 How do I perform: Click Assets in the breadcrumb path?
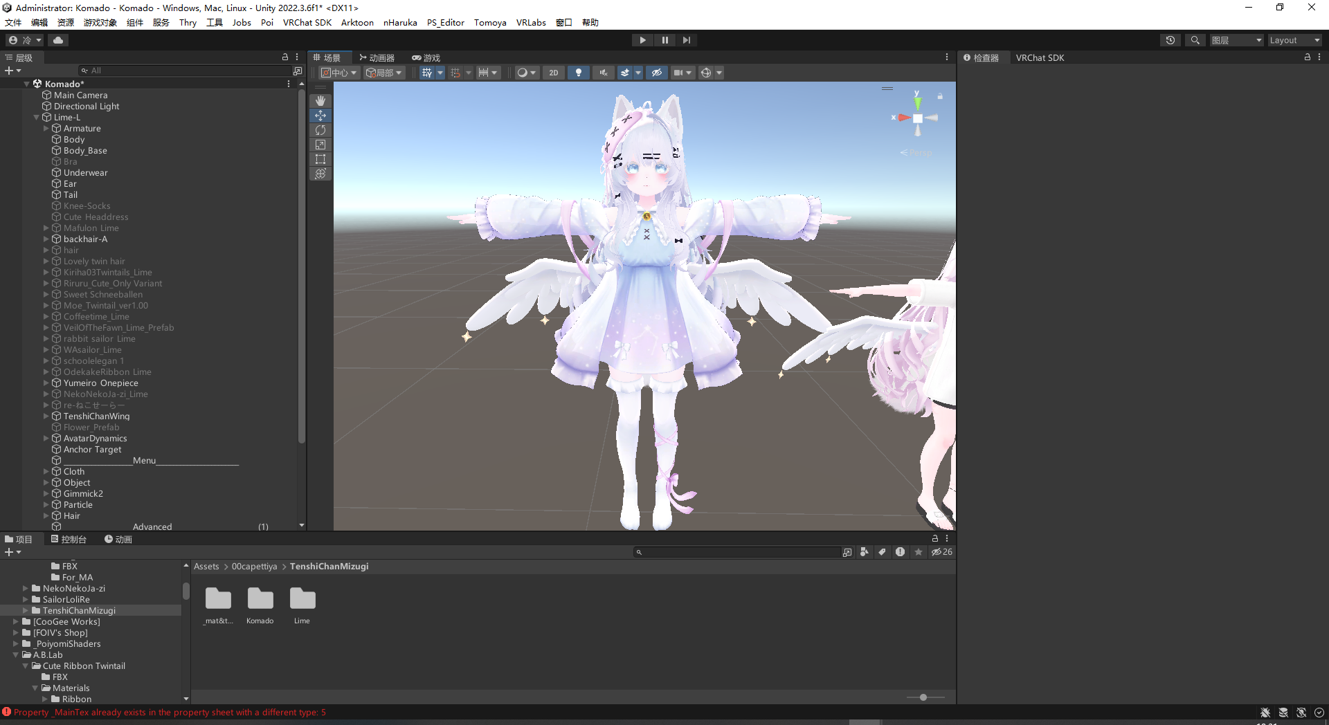tap(206, 567)
